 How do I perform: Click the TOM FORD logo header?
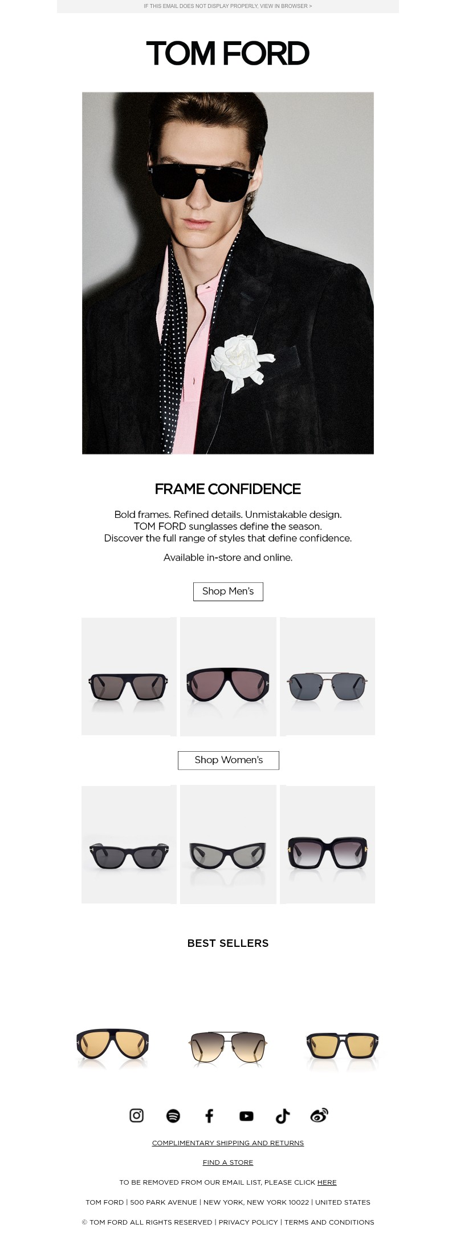(228, 53)
